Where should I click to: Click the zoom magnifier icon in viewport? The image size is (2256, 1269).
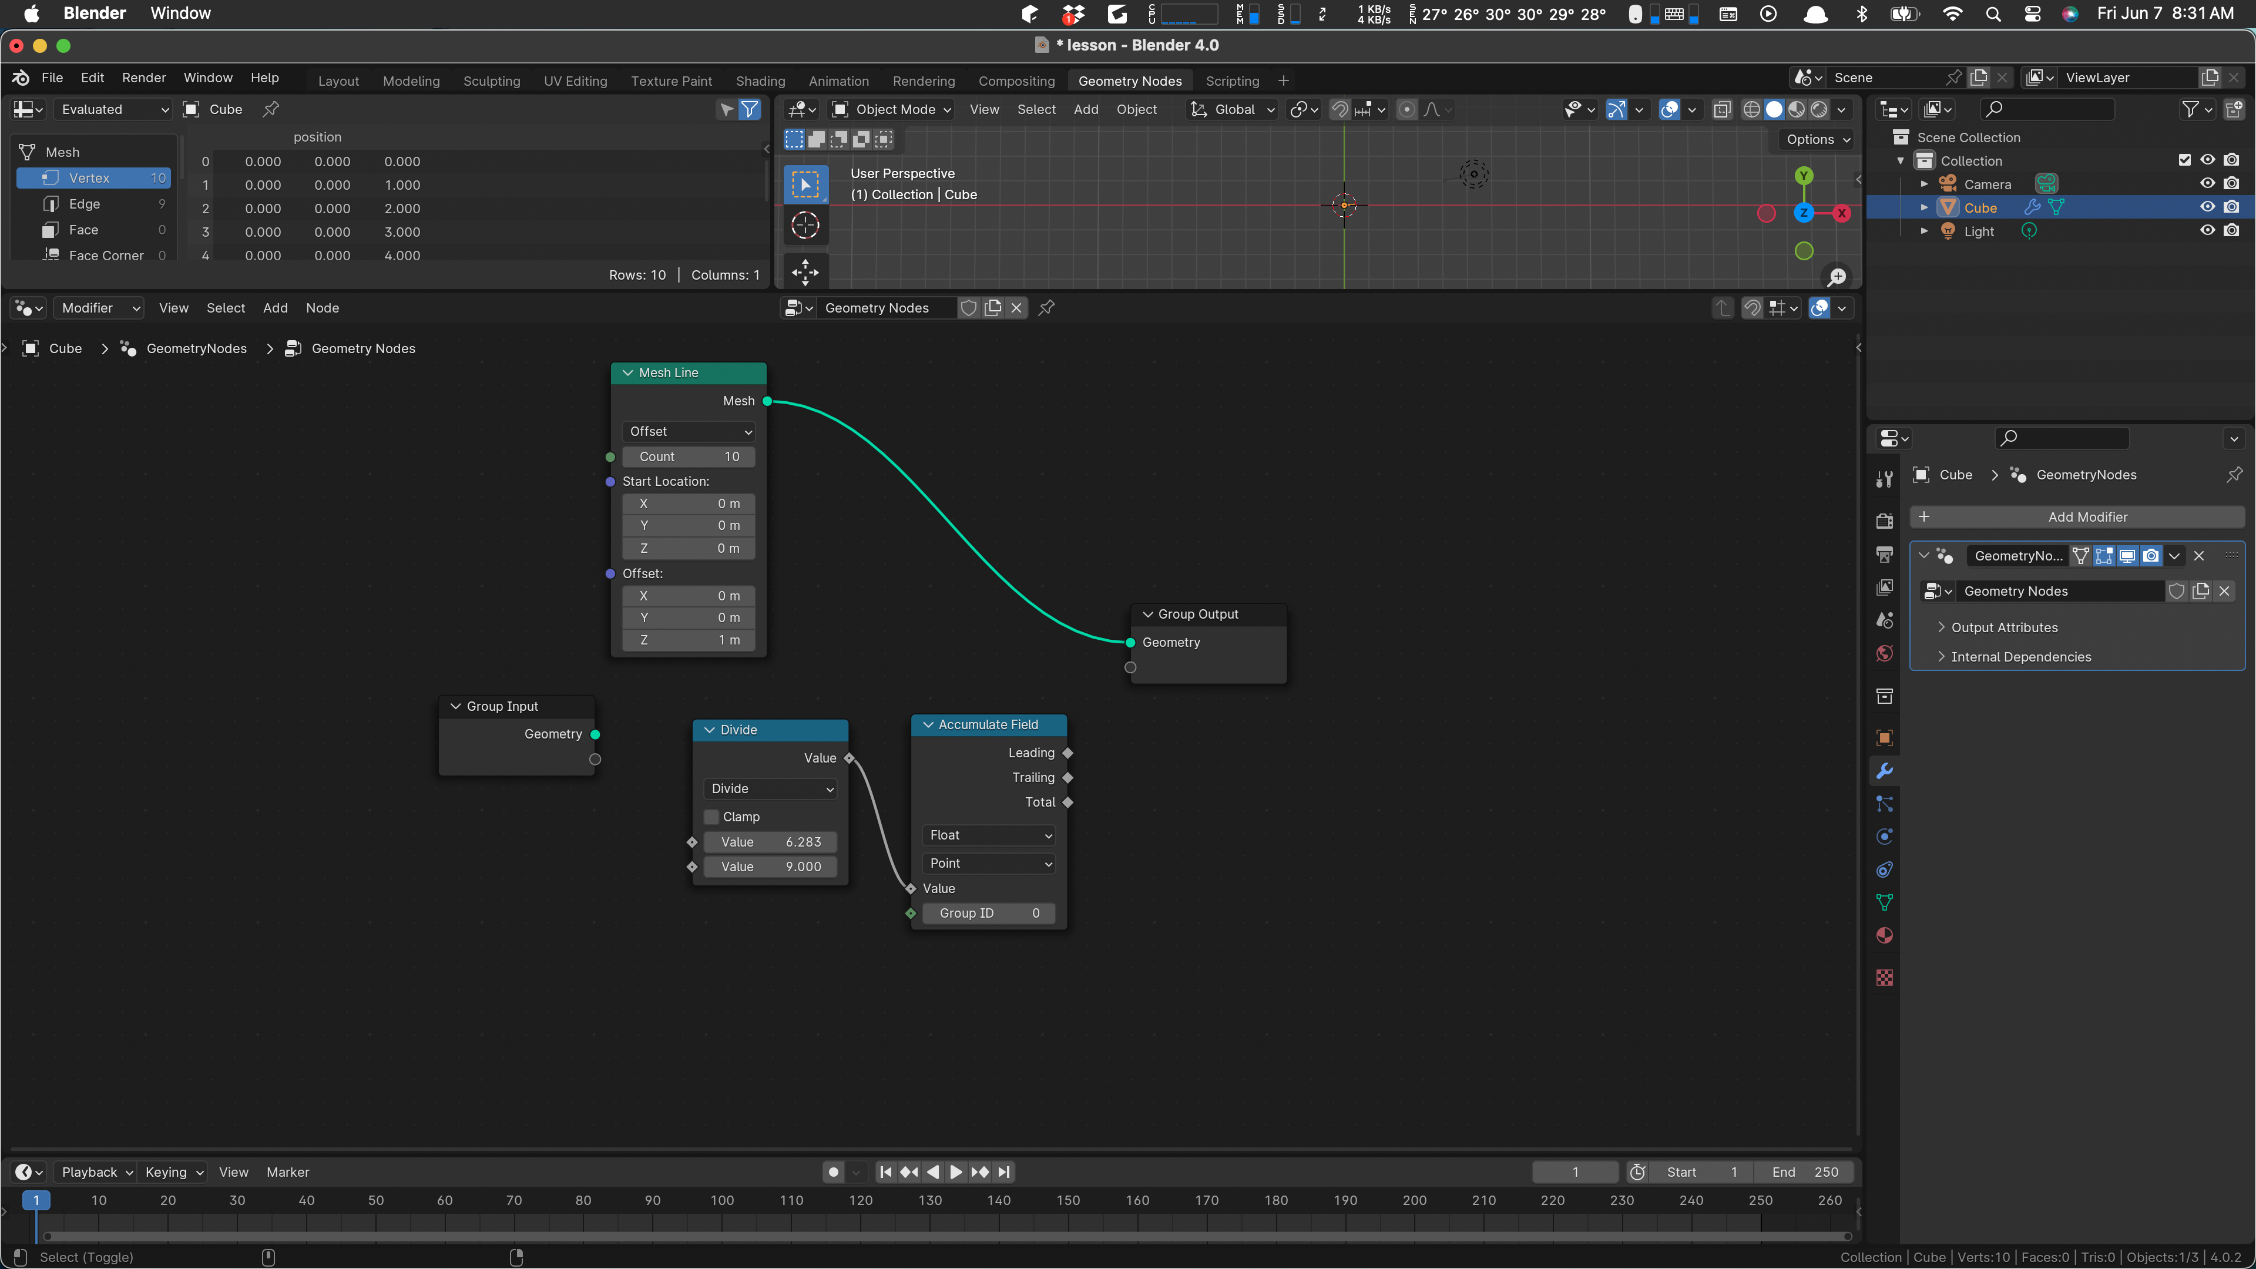(x=1837, y=277)
